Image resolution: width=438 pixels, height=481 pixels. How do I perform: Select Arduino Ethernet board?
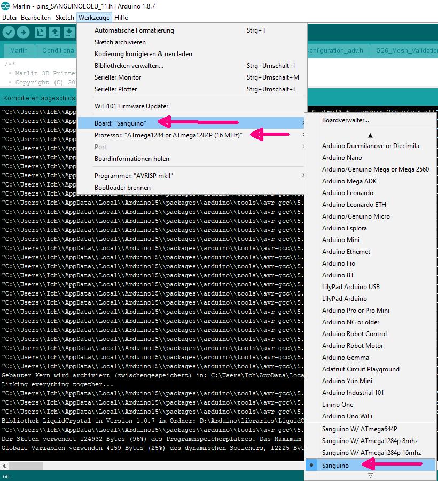371,252
